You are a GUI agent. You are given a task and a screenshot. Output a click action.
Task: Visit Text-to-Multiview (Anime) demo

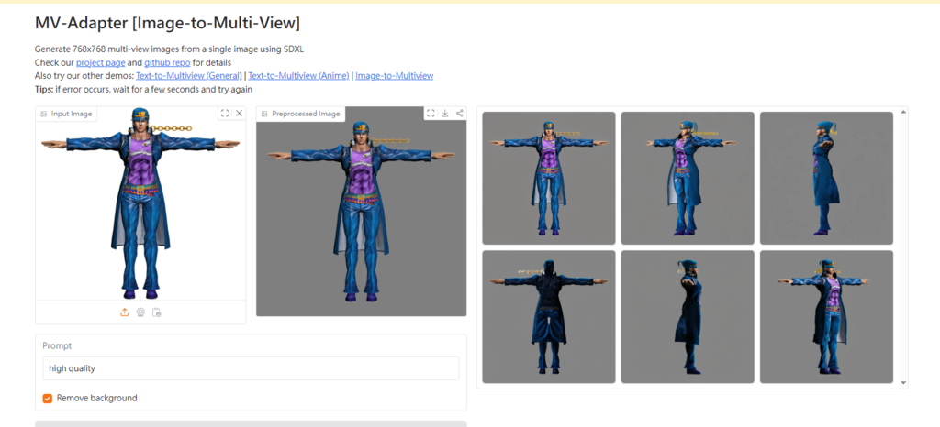298,76
